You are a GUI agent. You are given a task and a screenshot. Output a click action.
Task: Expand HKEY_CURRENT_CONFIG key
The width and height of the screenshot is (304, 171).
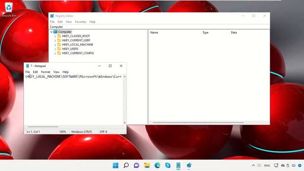55,53
